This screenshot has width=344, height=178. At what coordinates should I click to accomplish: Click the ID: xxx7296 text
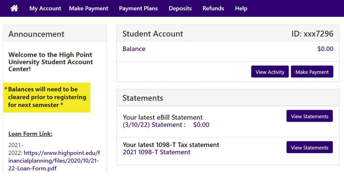coord(312,34)
